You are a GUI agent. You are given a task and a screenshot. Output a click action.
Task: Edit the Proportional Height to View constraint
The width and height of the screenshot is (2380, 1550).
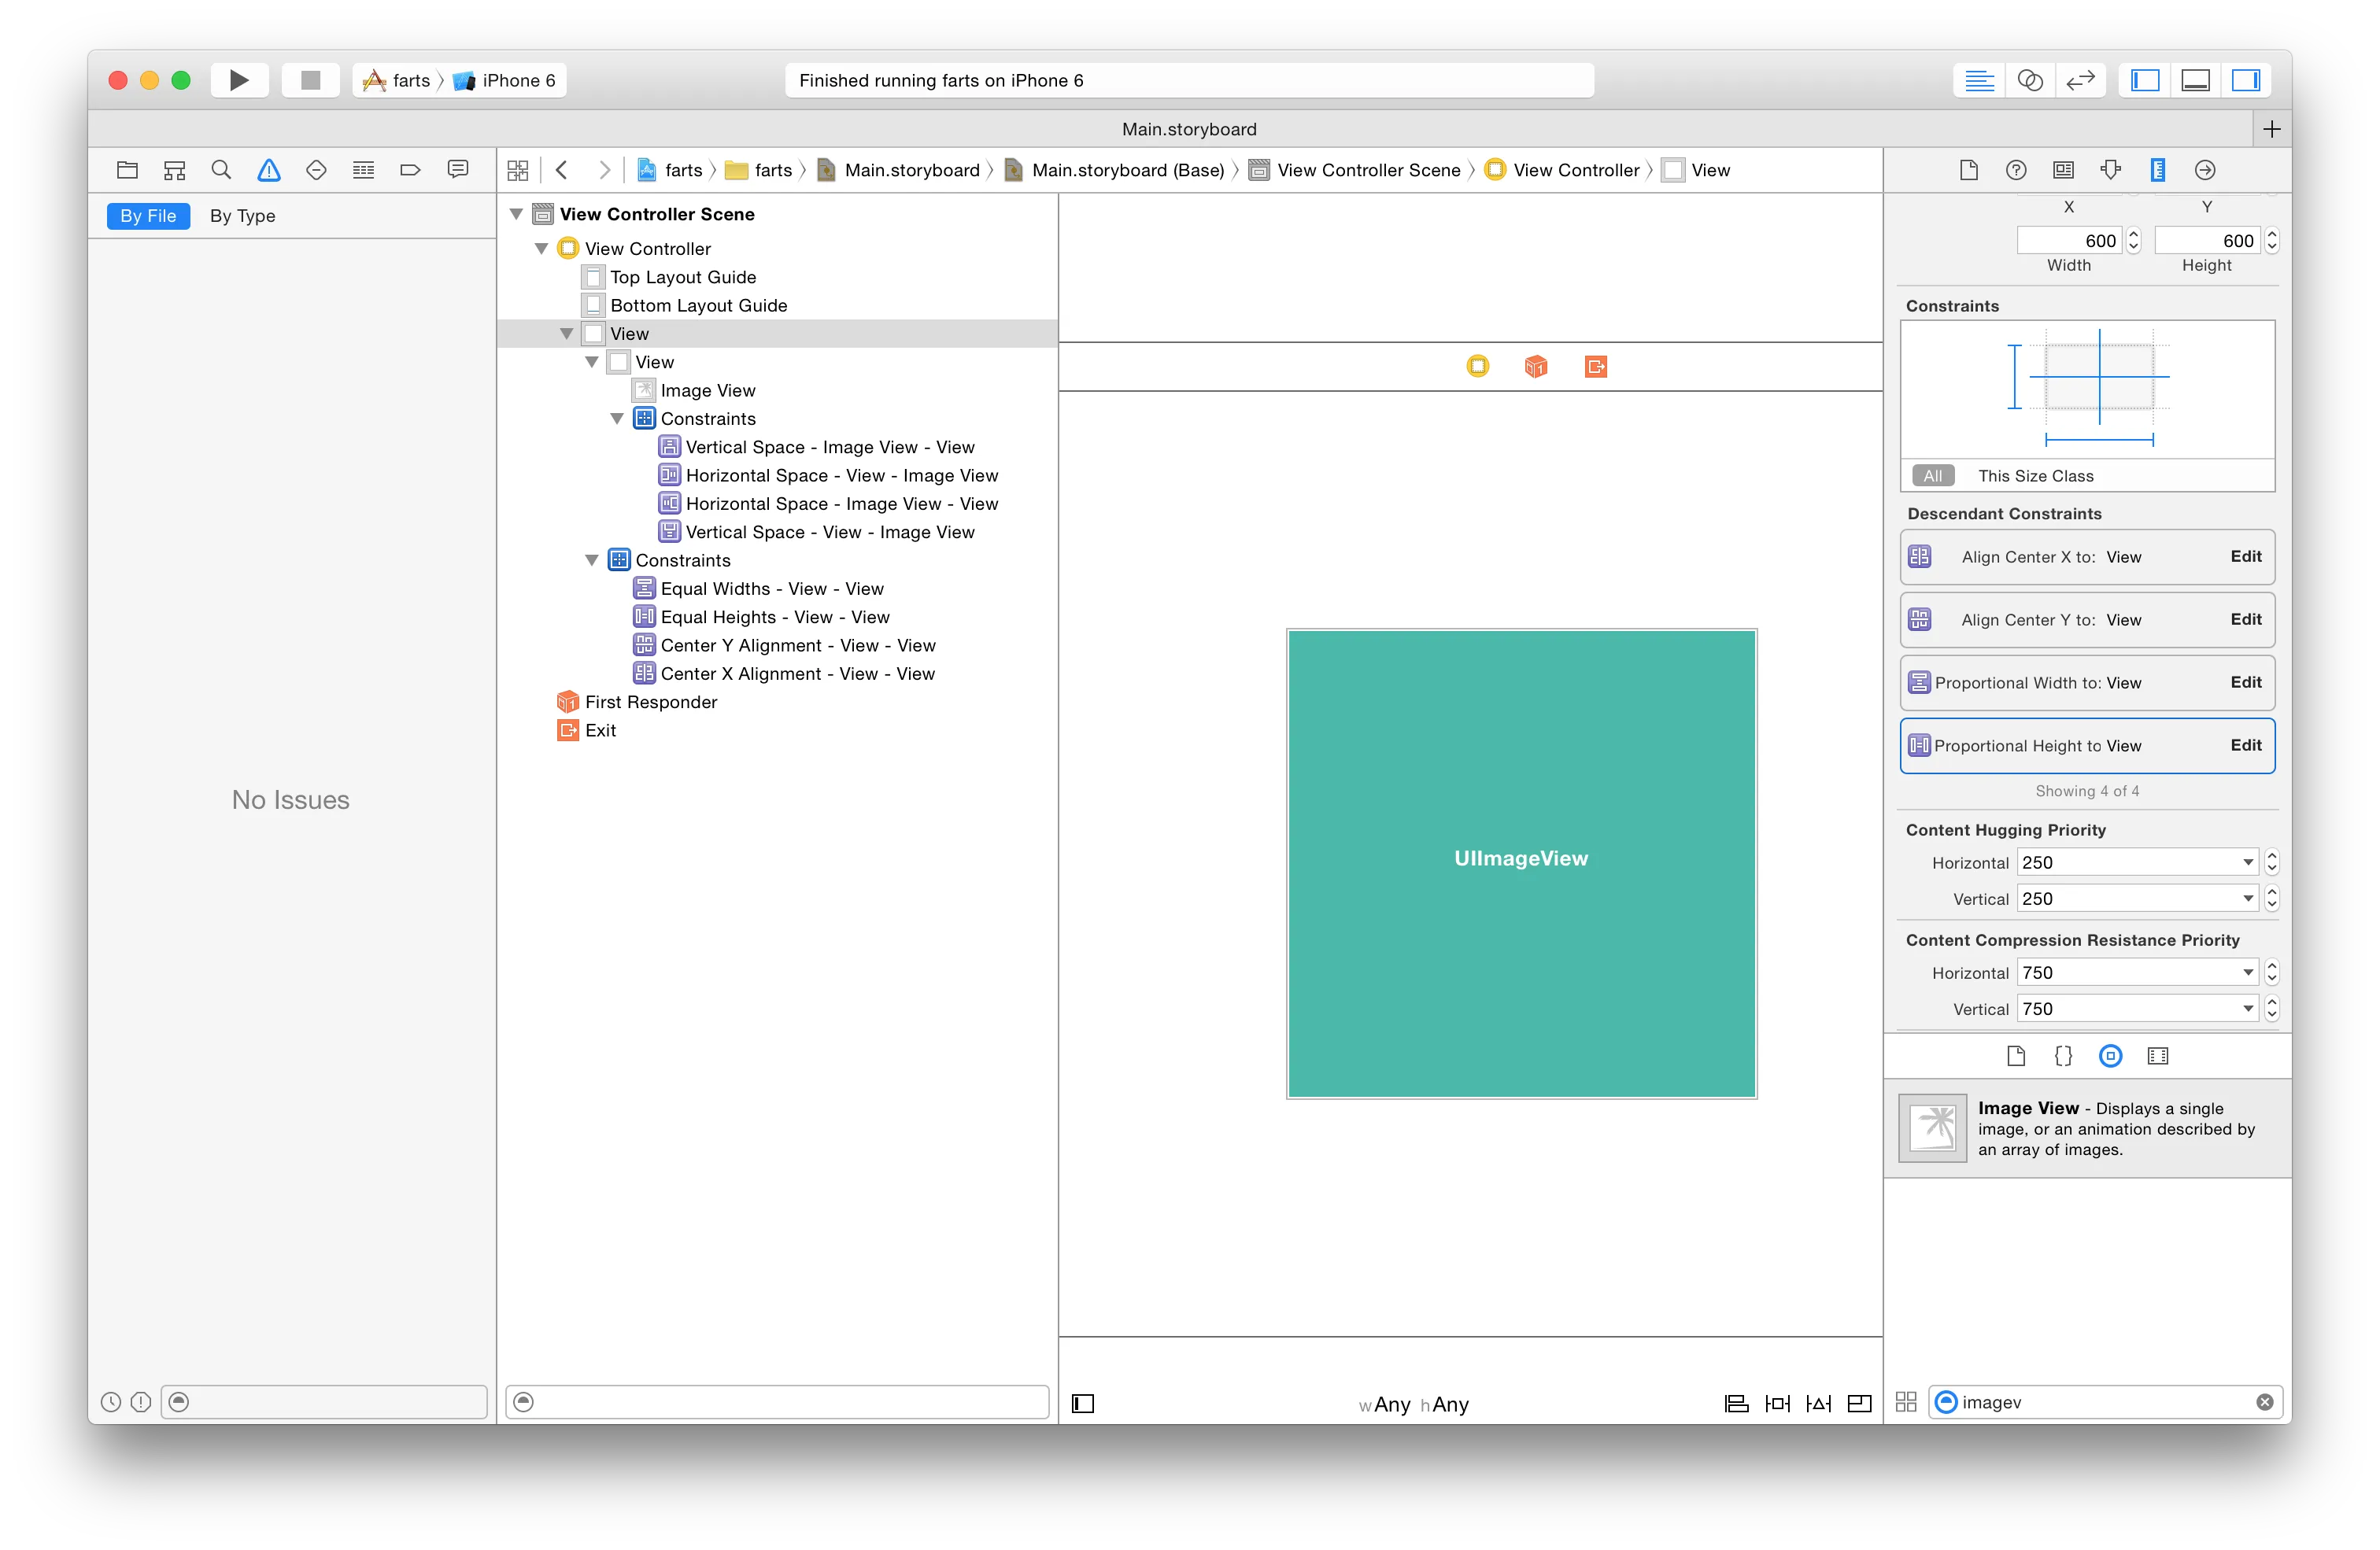click(2246, 746)
